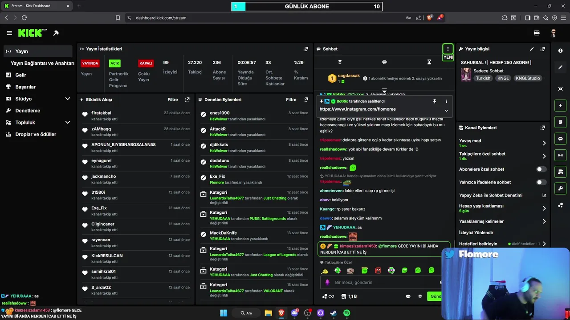570x320 pixels.
Task: Click the Sadece Sohbet category thumbnail
Action: [x=466, y=74]
